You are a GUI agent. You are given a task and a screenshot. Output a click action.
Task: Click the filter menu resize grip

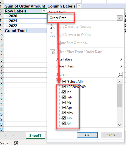(123, 141)
